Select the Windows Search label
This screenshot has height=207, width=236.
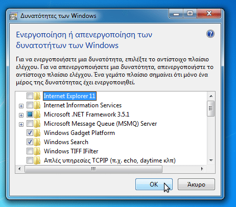point(66,142)
